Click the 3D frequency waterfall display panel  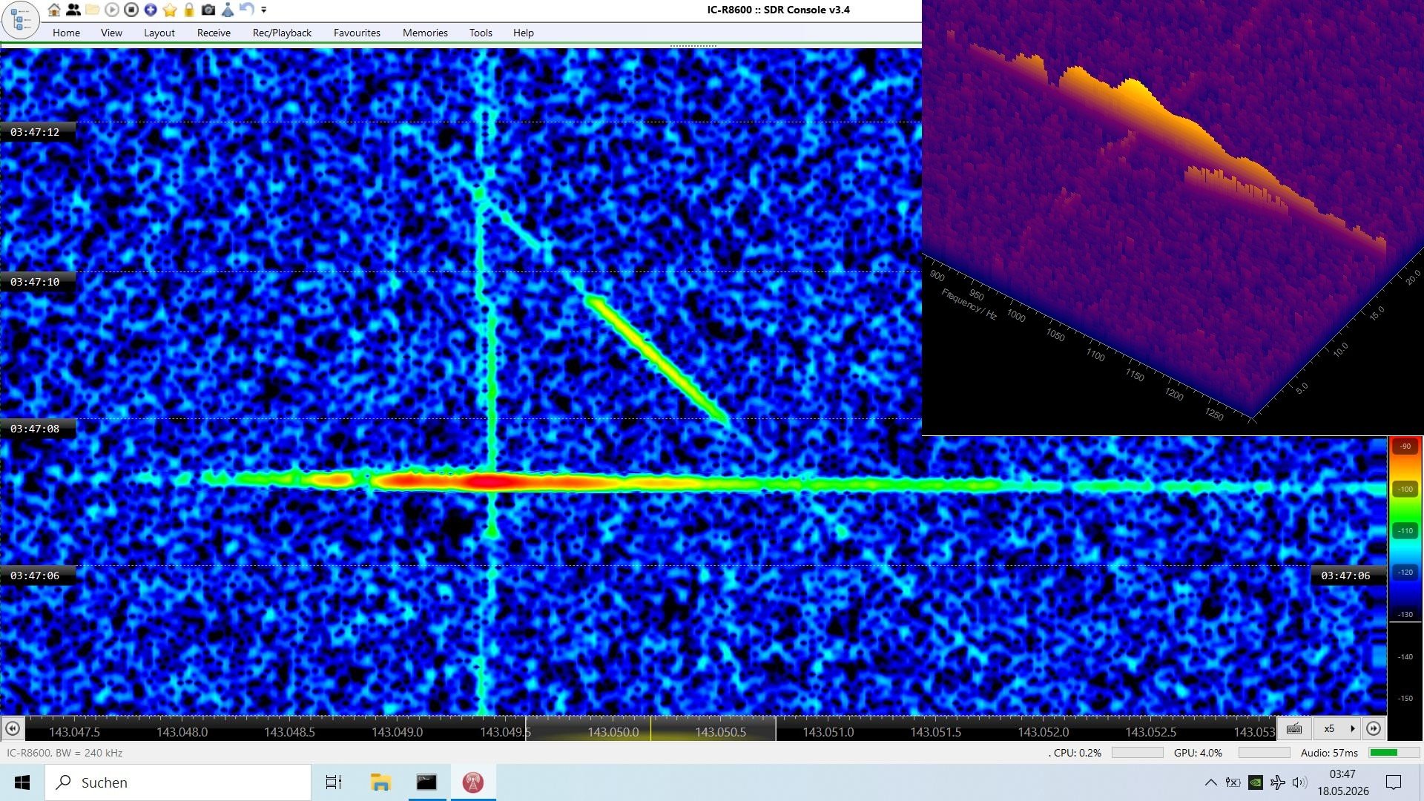pyautogui.click(x=1173, y=217)
